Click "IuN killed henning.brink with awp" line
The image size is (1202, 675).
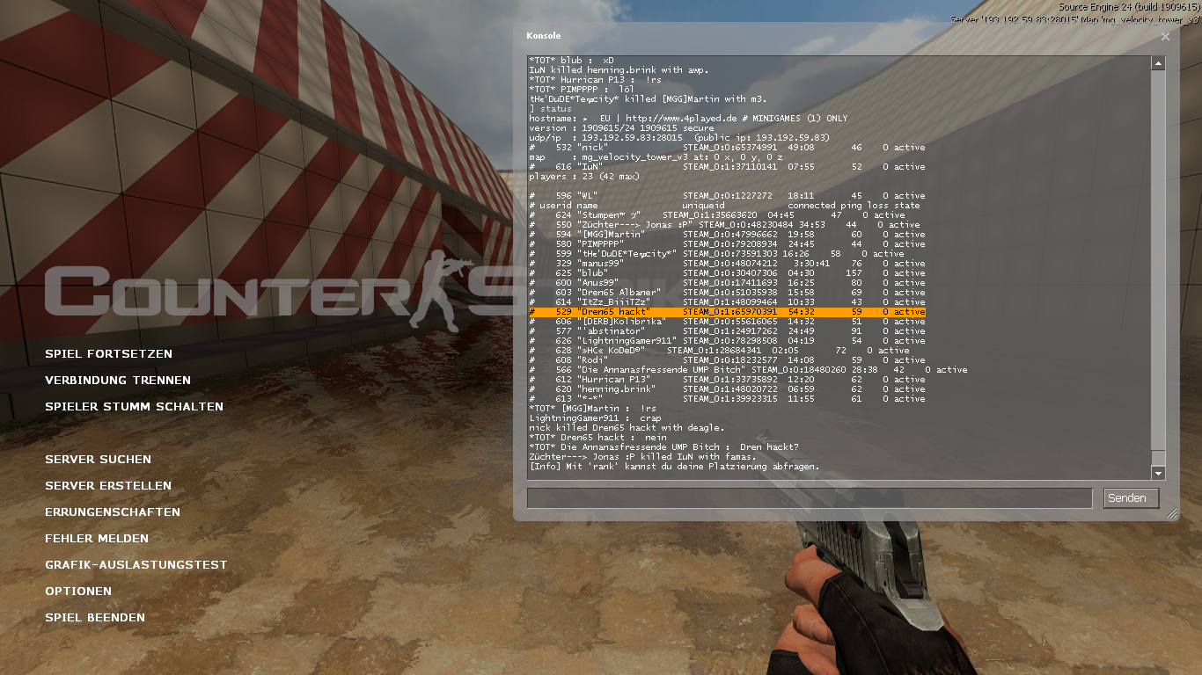click(619, 70)
